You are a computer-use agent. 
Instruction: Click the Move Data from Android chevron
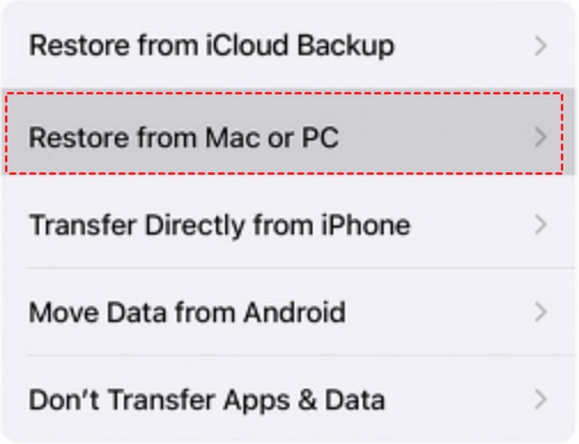click(541, 312)
